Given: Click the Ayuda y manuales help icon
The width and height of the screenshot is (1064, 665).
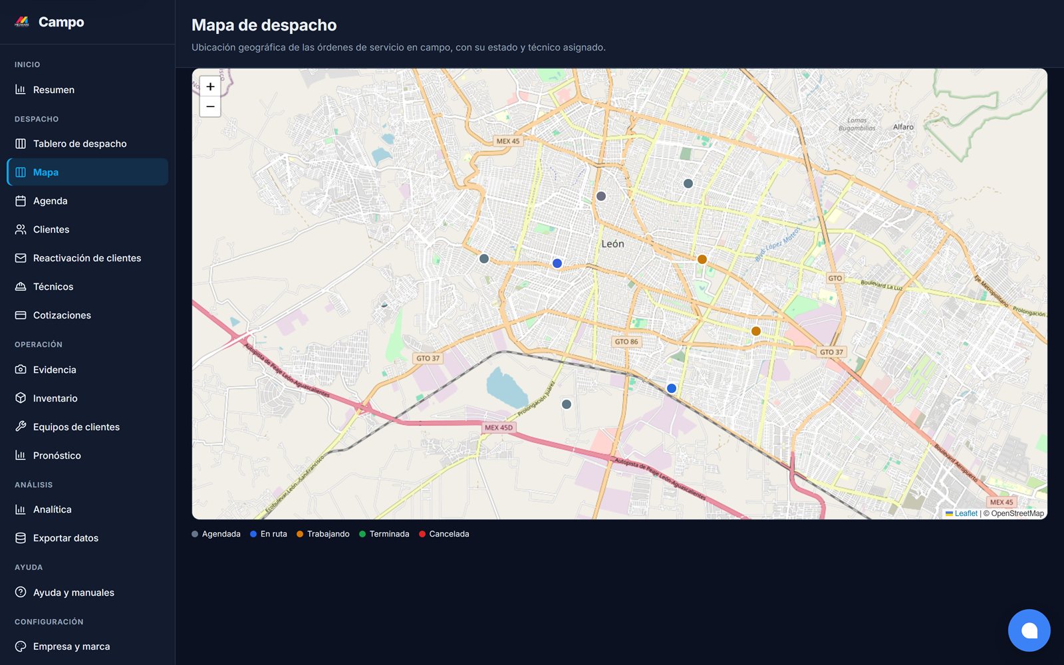Looking at the screenshot, I should [x=21, y=593].
